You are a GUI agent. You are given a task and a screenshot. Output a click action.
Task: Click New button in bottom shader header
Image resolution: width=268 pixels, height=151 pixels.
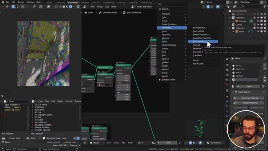coord(167,143)
